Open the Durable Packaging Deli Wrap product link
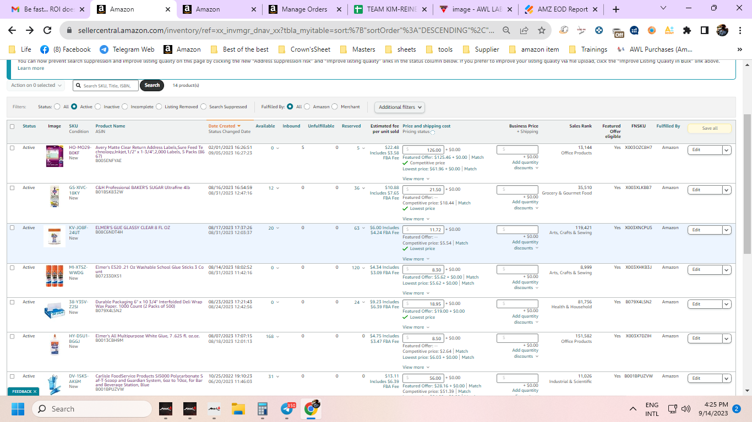 tap(149, 304)
